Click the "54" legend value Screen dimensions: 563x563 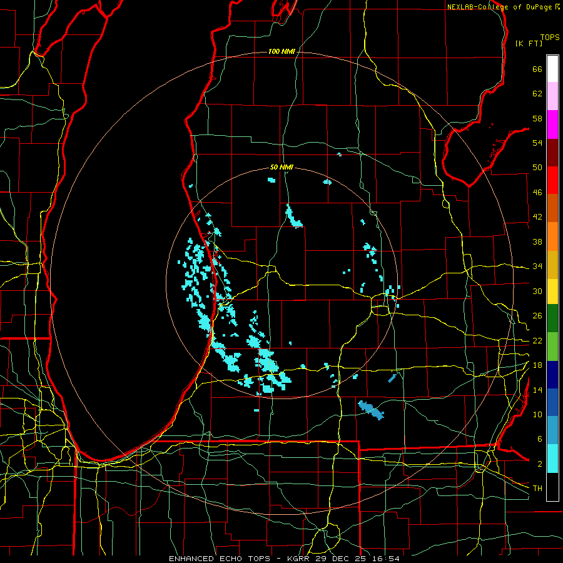(x=537, y=143)
